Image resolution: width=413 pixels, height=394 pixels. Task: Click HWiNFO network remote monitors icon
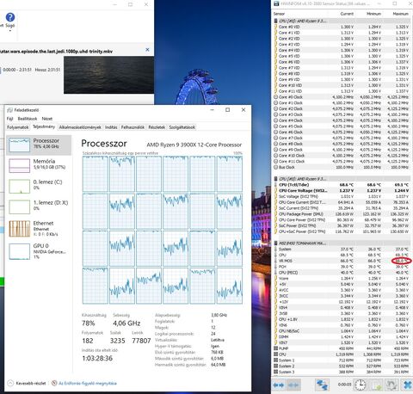tap(322, 385)
